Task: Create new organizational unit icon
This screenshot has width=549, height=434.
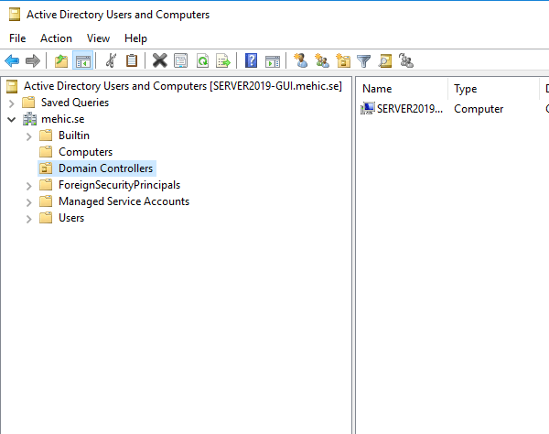Action: (x=343, y=60)
